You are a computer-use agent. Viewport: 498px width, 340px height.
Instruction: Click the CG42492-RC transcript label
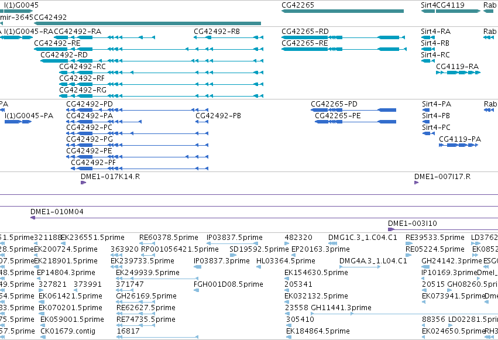point(83,67)
